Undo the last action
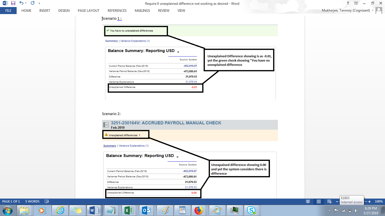Image resolution: width=385 pixels, height=216 pixels. coord(21,3)
